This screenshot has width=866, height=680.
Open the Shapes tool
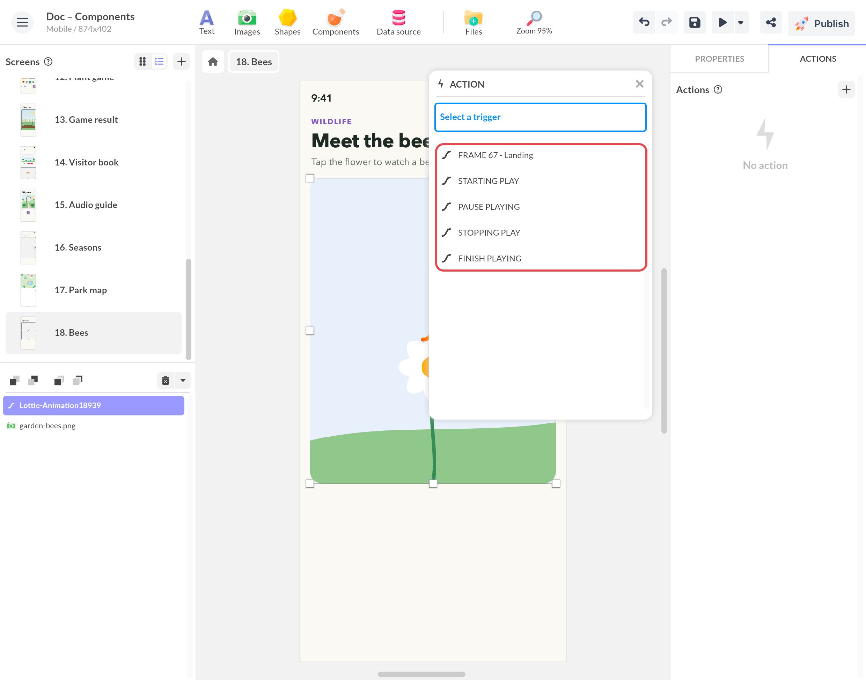(287, 23)
